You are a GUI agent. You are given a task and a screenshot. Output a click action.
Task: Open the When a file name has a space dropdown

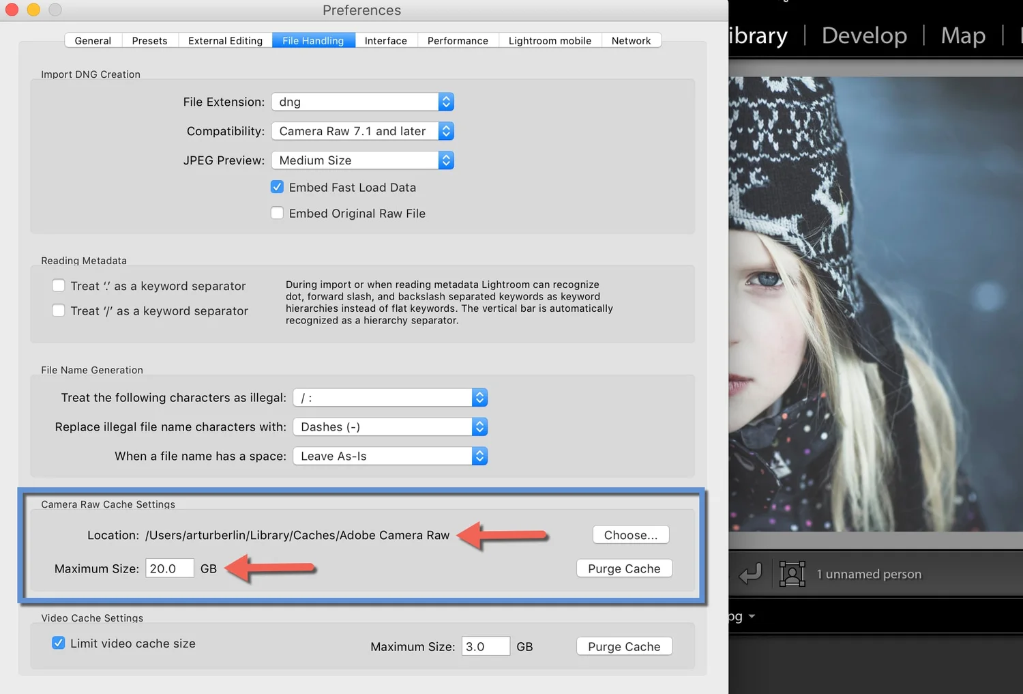coord(389,456)
